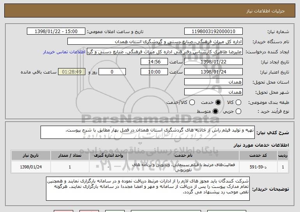Click the ساعت باقی مانده label
Image resolution: width=300 pixels, height=212 pixels.
tap(39, 72)
